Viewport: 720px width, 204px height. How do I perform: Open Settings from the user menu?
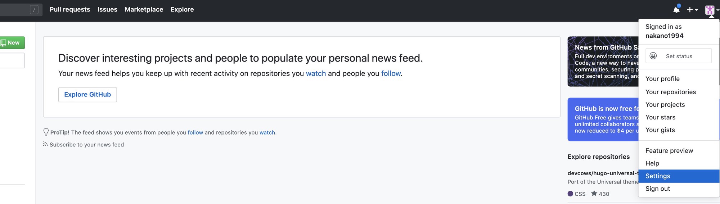click(679, 176)
